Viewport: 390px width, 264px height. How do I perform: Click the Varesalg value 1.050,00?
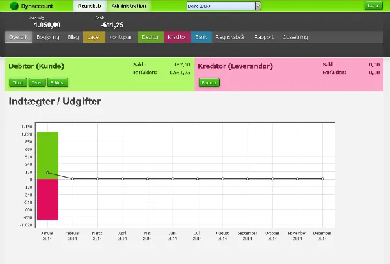click(x=47, y=25)
